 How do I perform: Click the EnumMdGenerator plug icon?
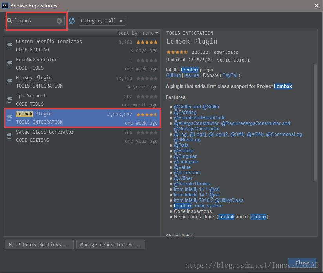(9, 64)
